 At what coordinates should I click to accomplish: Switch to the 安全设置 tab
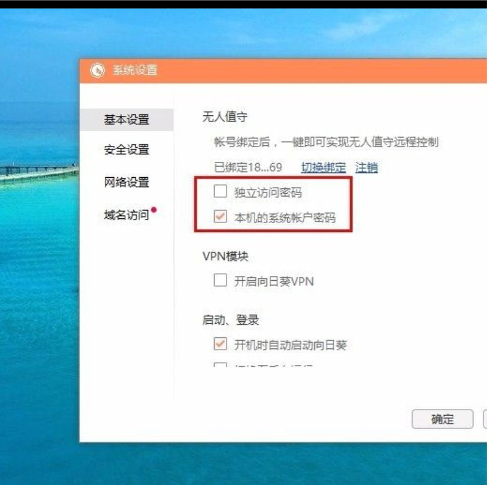(126, 150)
